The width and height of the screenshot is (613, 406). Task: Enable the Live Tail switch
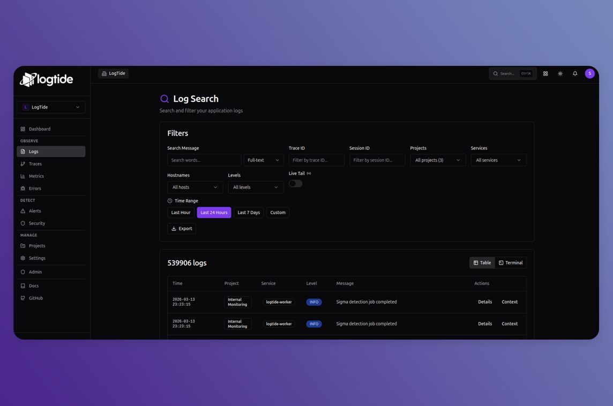[x=296, y=184]
